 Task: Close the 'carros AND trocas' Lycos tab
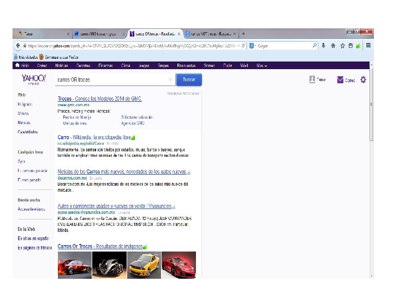click(123, 34)
